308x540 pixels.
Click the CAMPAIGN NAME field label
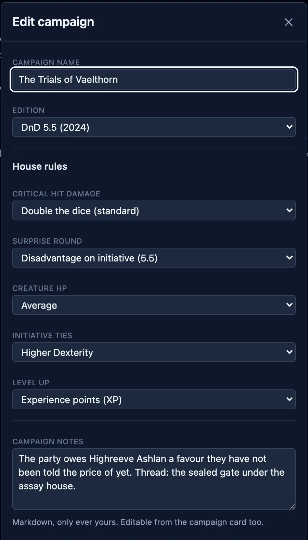pos(46,62)
